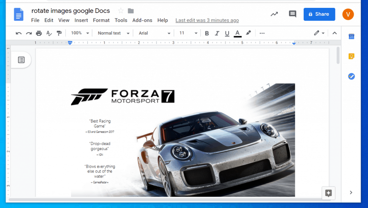
Task: Toggle bold formatting
Action: coord(207,33)
